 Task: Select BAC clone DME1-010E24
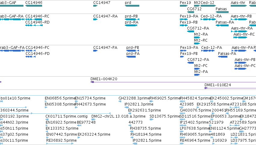pyautogui.click(x=230, y=88)
